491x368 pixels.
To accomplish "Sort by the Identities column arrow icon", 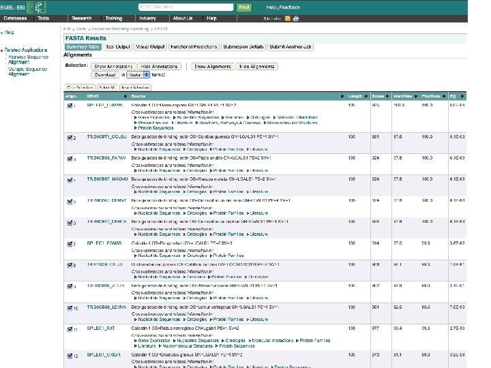I will pyautogui.click(x=416, y=96).
